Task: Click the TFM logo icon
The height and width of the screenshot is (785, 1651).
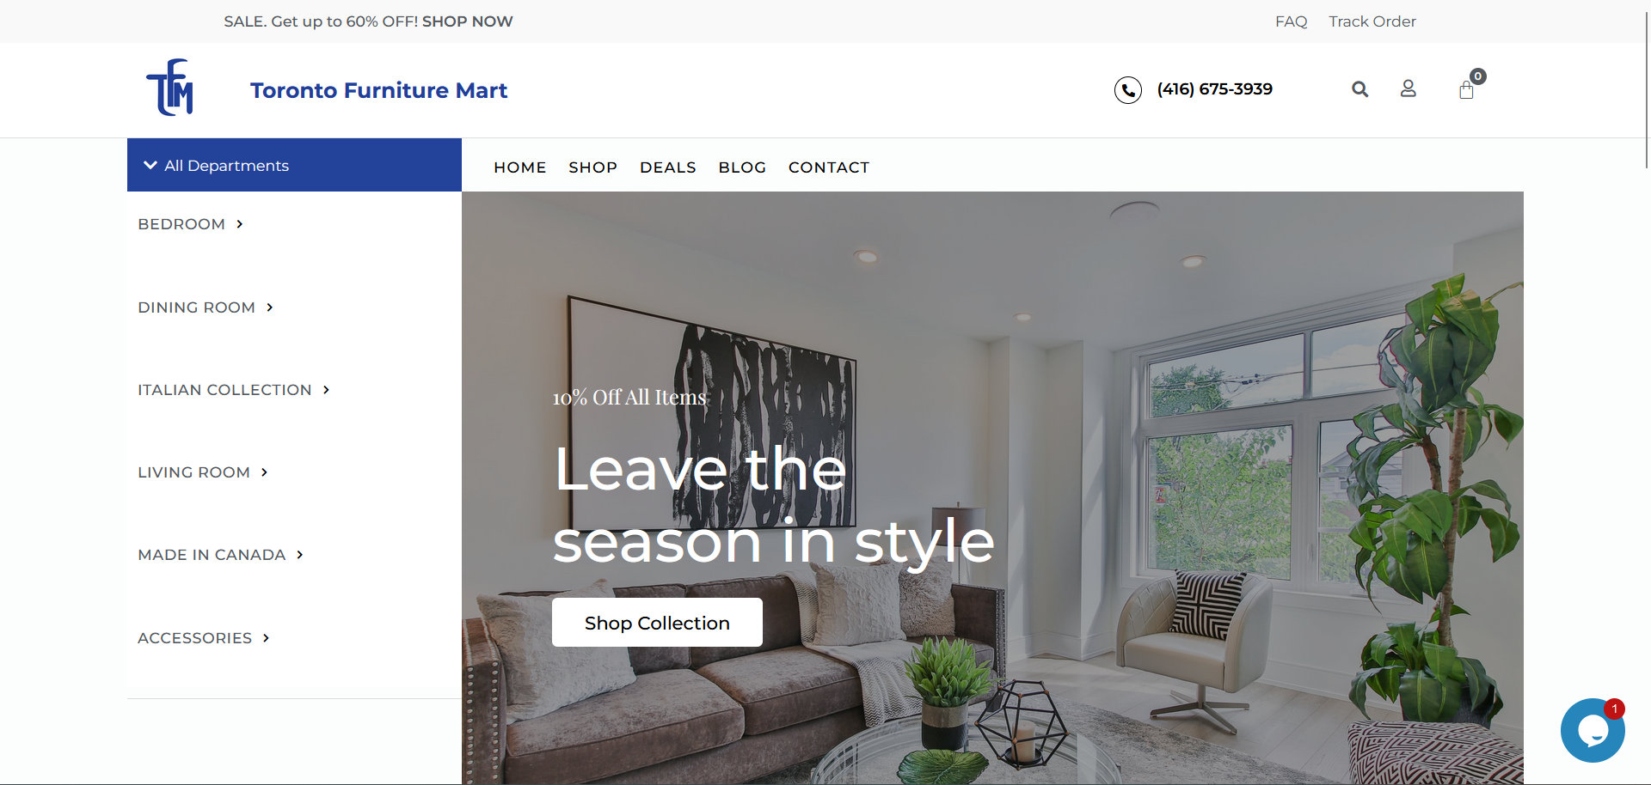Action: pos(170,88)
